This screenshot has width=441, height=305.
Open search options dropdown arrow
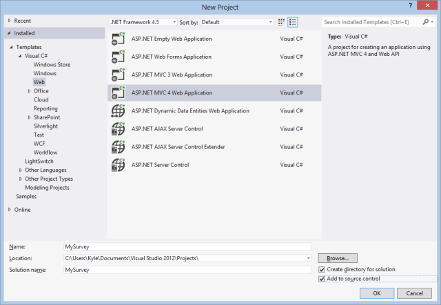pyautogui.click(x=432, y=22)
